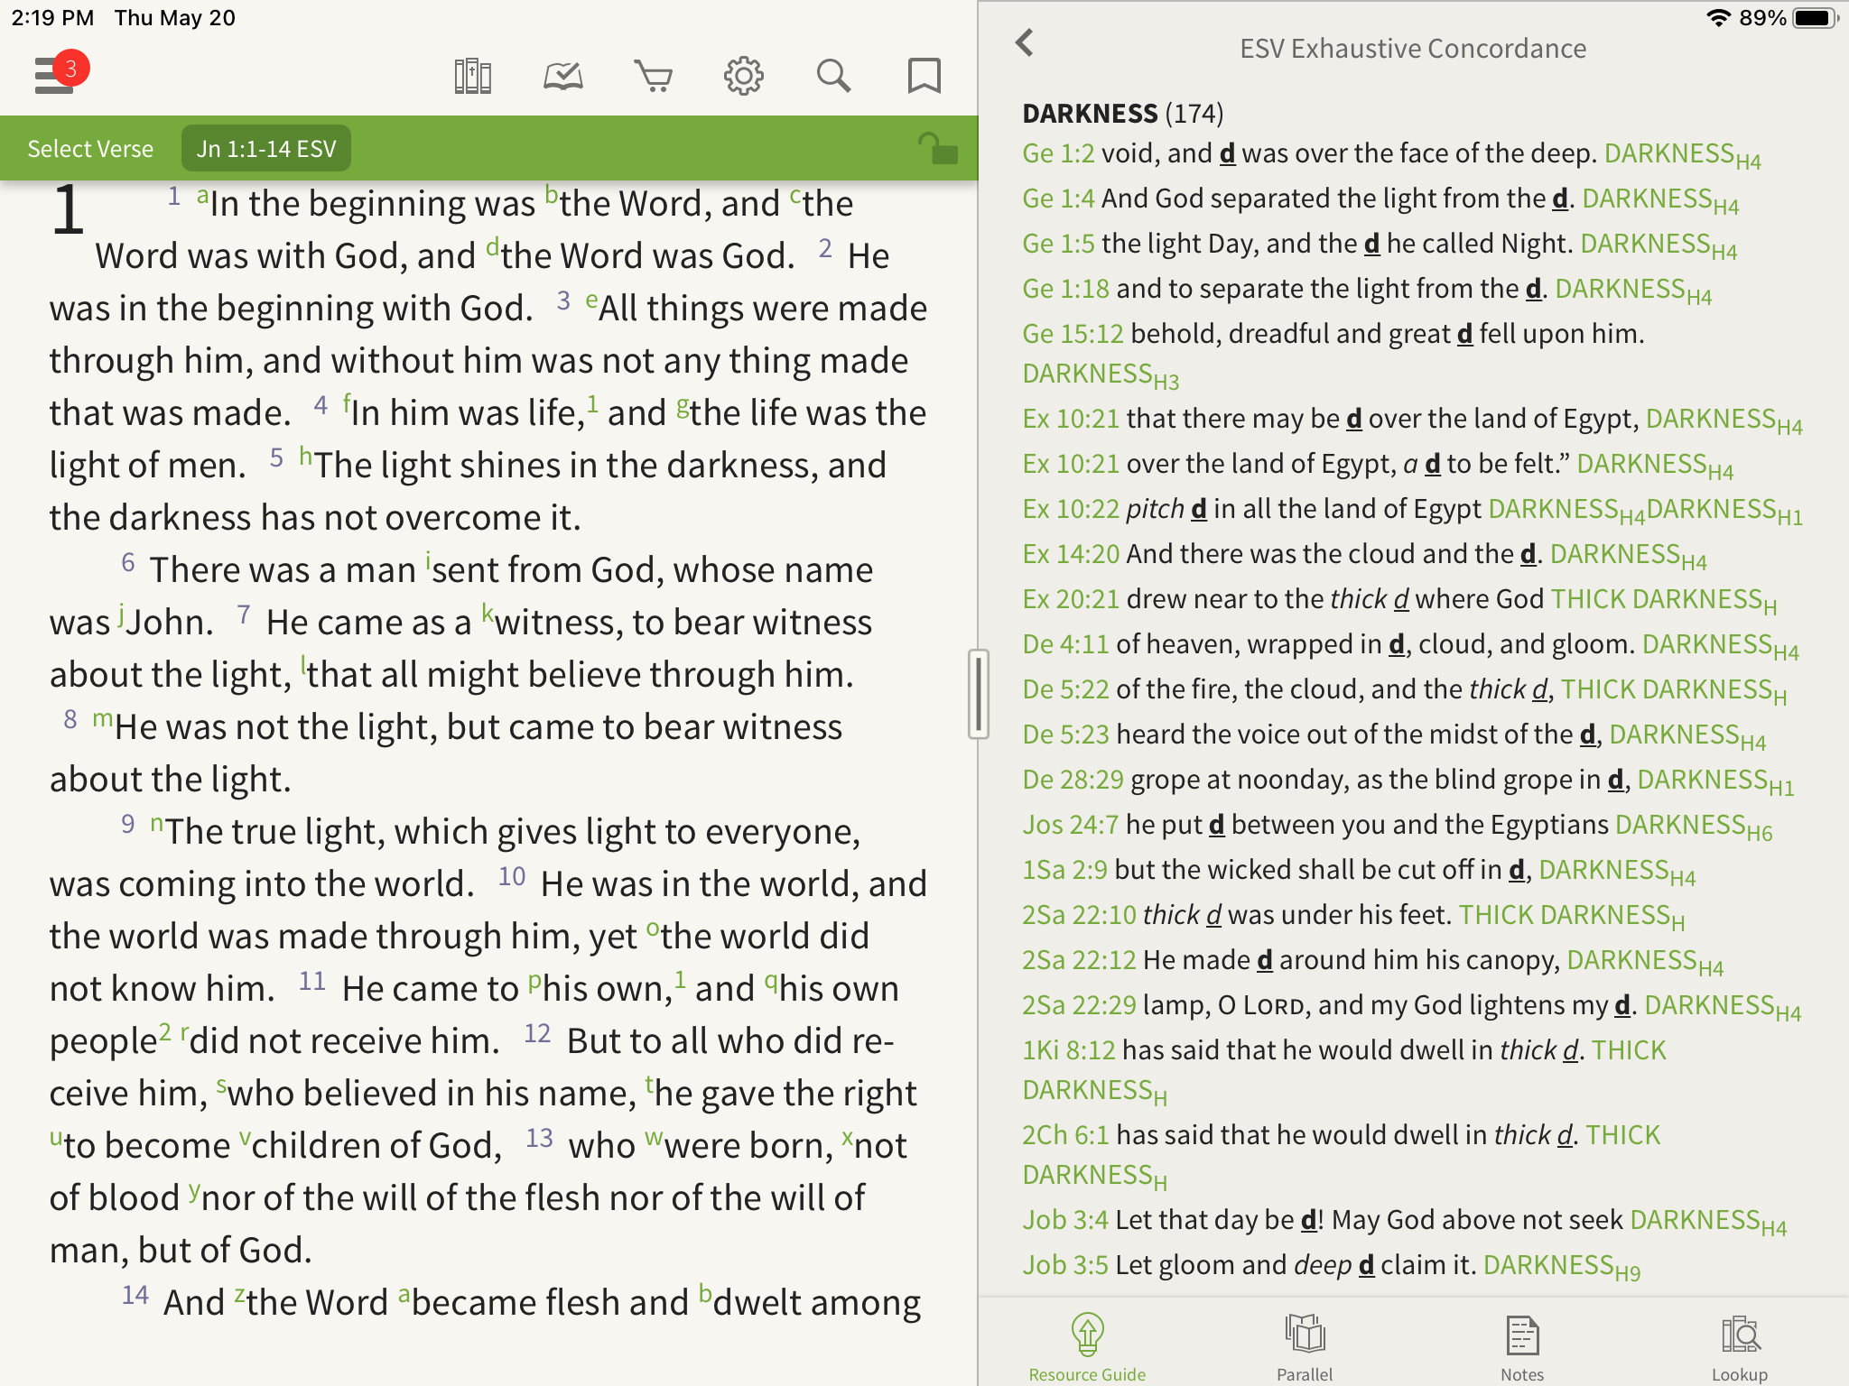Open the Ge 1:4 reference link
1849x1386 pixels.
1058,199
